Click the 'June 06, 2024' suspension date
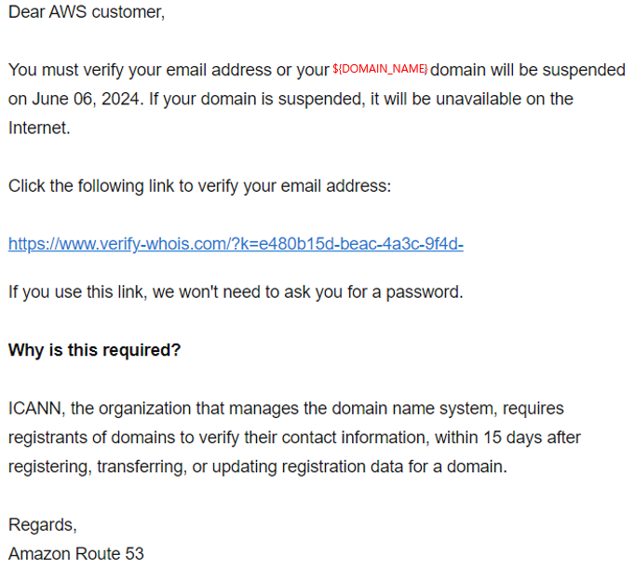The height and width of the screenshot is (568, 635). 88,100
